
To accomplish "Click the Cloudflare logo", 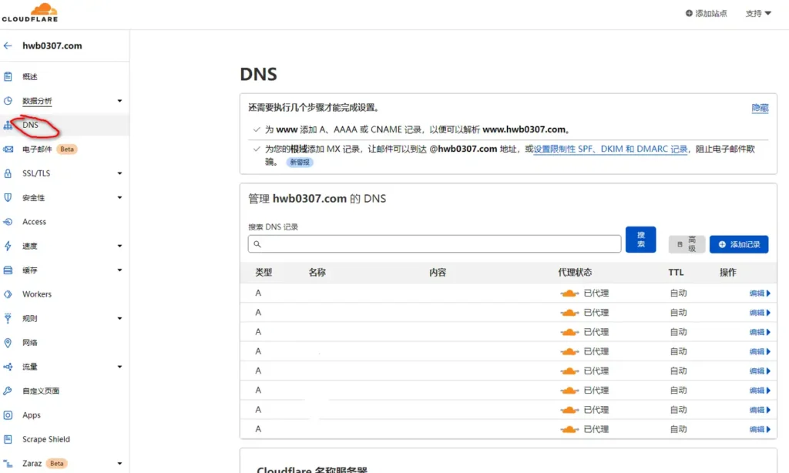I will [x=29, y=12].
